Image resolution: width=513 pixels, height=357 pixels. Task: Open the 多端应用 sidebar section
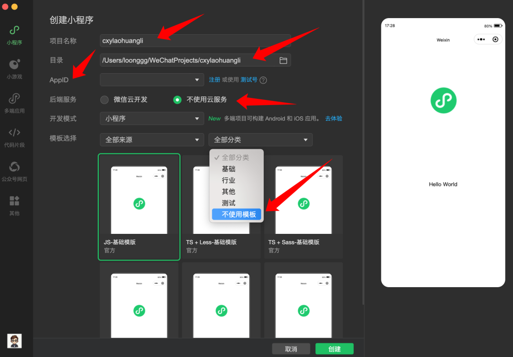[14, 103]
